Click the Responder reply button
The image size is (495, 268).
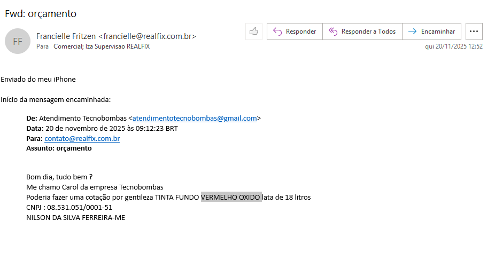295,31
